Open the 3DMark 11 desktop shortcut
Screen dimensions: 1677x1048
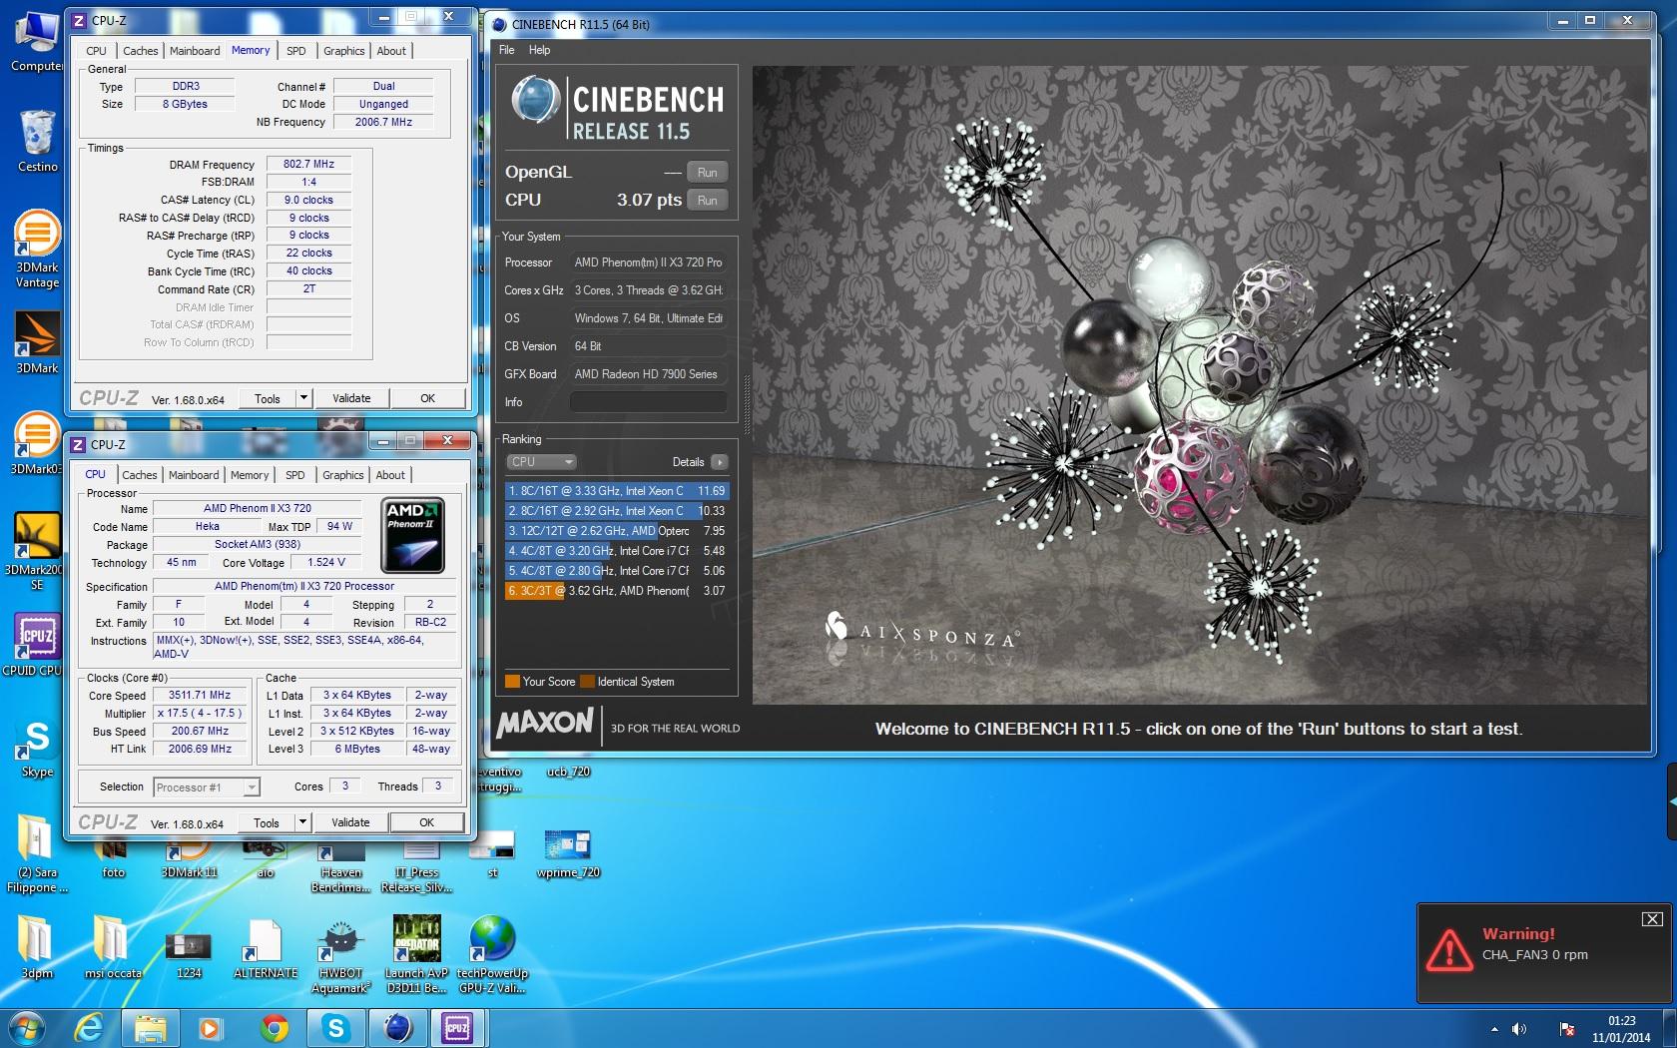[189, 858]
